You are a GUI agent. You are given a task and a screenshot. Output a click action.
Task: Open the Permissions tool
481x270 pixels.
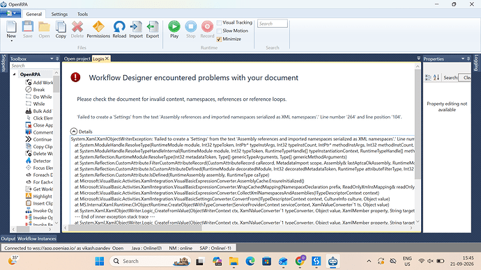point(98,29)
